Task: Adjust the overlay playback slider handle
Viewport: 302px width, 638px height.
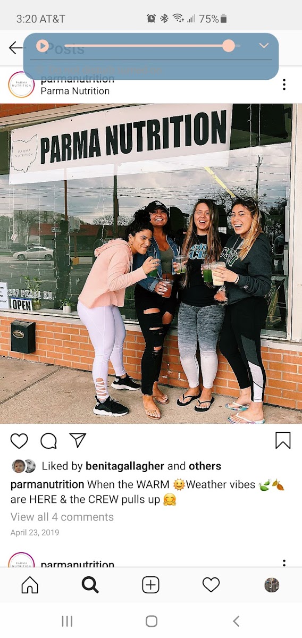Action: coord(229,46)
